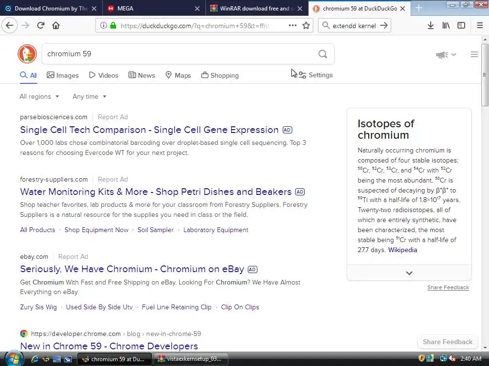Screen dimensions: 489x366
Task: Expand the Isotopes of chromium panel chevron
Action: pos(409,273)
